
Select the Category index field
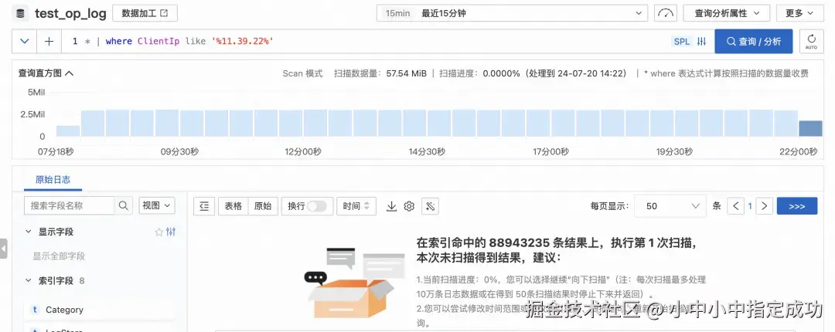(x=99, y=310)
